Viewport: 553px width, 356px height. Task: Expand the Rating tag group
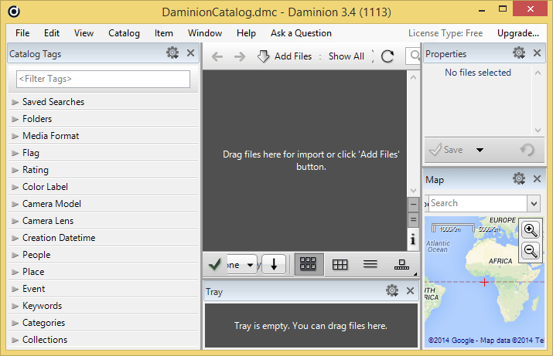click(x=15, y=170)
